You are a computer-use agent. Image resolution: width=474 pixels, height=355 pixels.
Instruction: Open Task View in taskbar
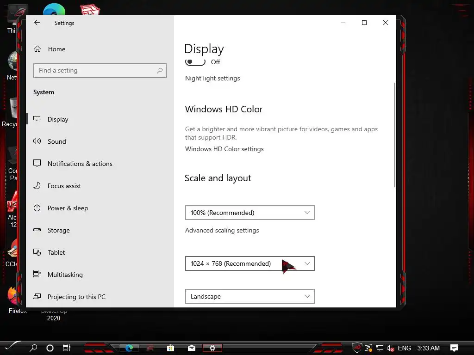coord(67,348)
